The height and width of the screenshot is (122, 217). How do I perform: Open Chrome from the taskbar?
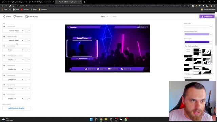coord(101,119)
